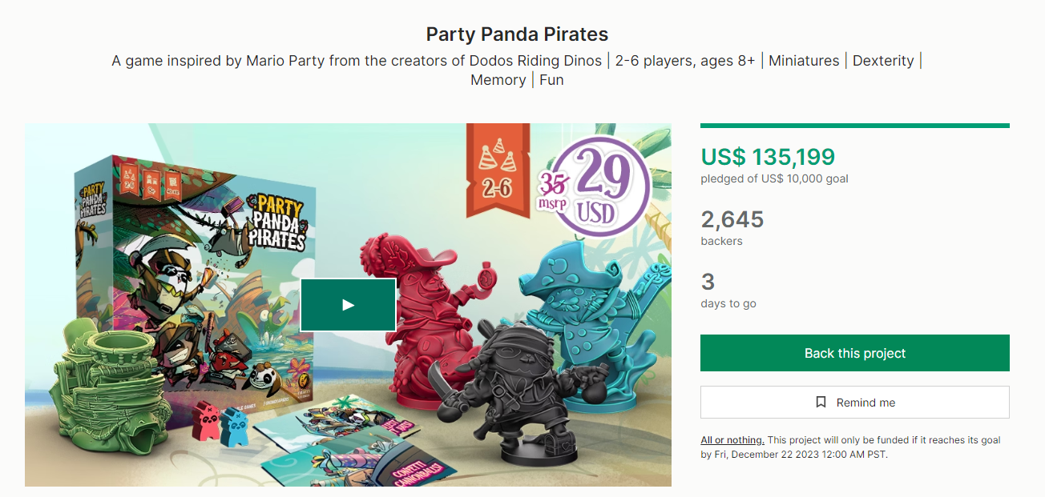Click the green funding progress bar
Image resolution: width=1045 pixels, height=497 pixels.
854,126
